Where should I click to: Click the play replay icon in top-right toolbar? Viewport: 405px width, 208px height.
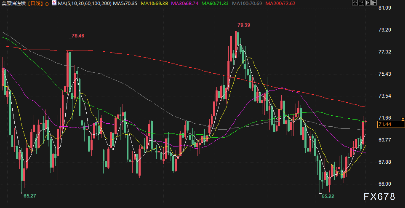pyautogui.click(x=368, y=3)
